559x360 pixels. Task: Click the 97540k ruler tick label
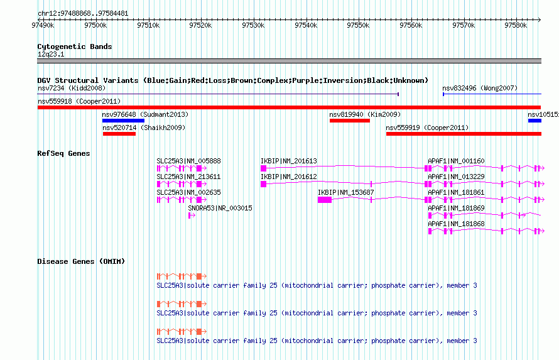click(305, 25)
